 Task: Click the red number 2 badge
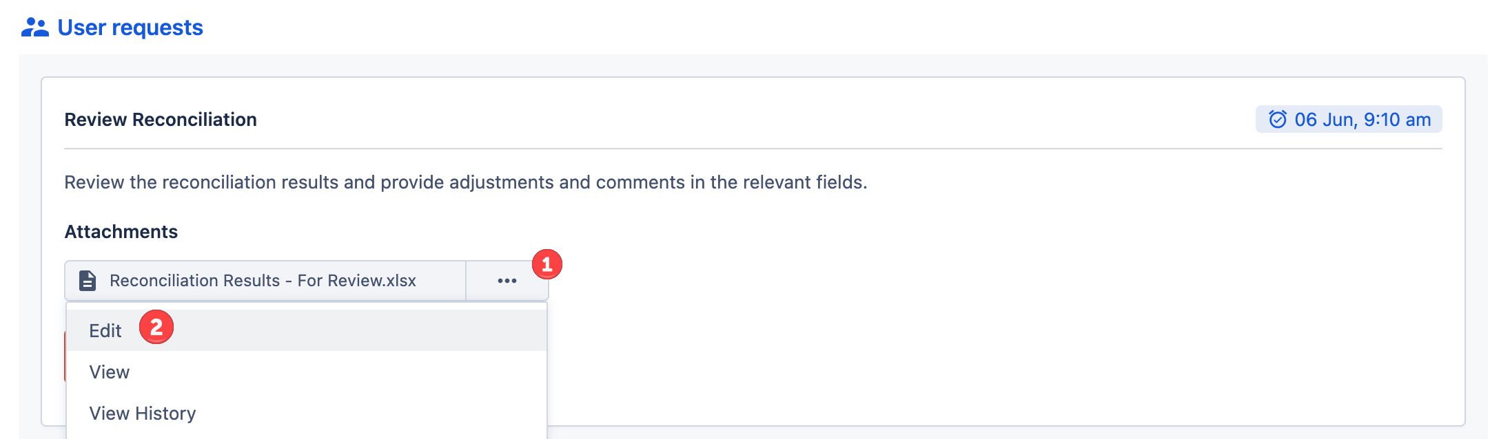(156, 328)
